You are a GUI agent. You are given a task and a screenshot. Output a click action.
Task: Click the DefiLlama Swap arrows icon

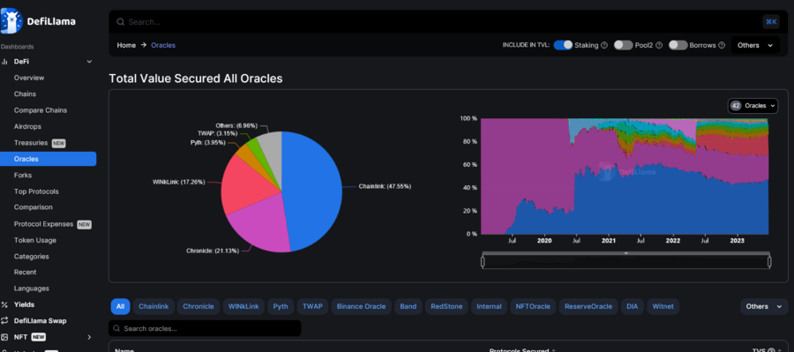[x=4, y=321]
